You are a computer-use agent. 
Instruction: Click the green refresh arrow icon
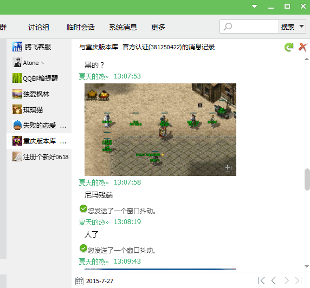pyautogui.click(x=289, y=47)
